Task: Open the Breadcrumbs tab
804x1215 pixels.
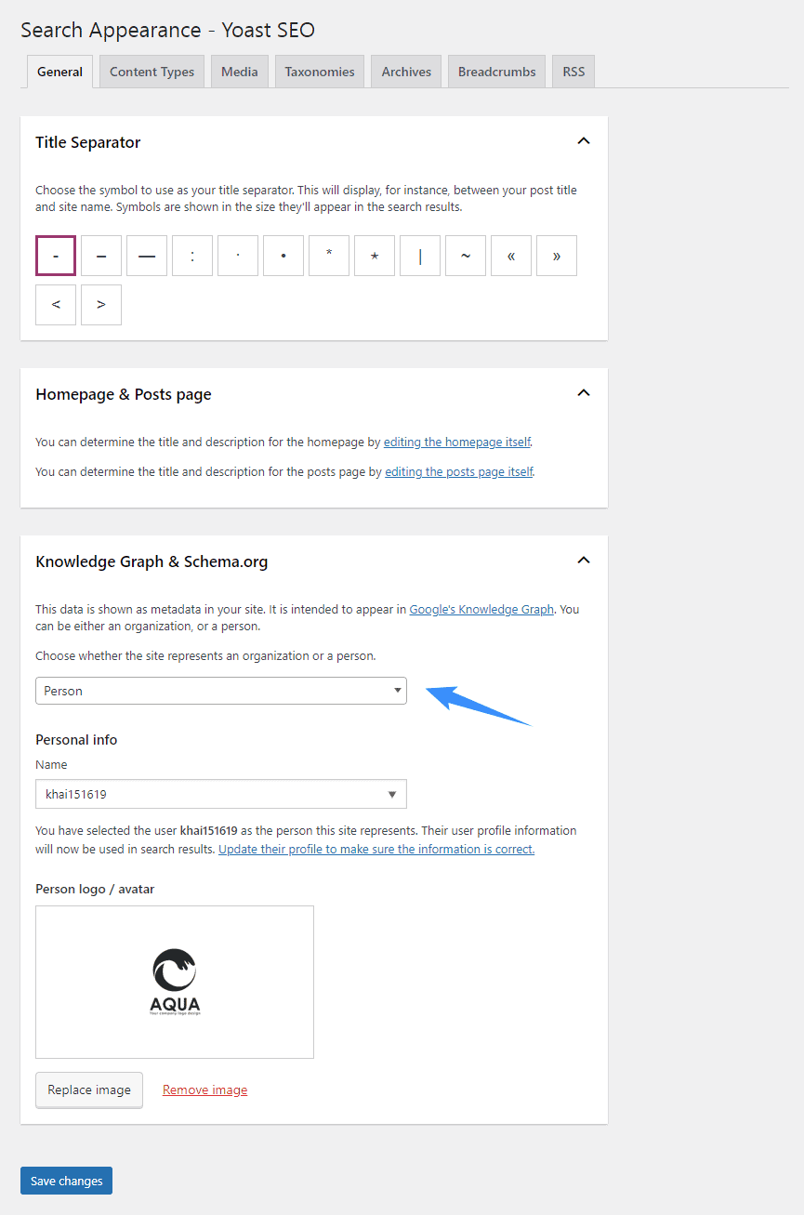Action: [497, 72]
